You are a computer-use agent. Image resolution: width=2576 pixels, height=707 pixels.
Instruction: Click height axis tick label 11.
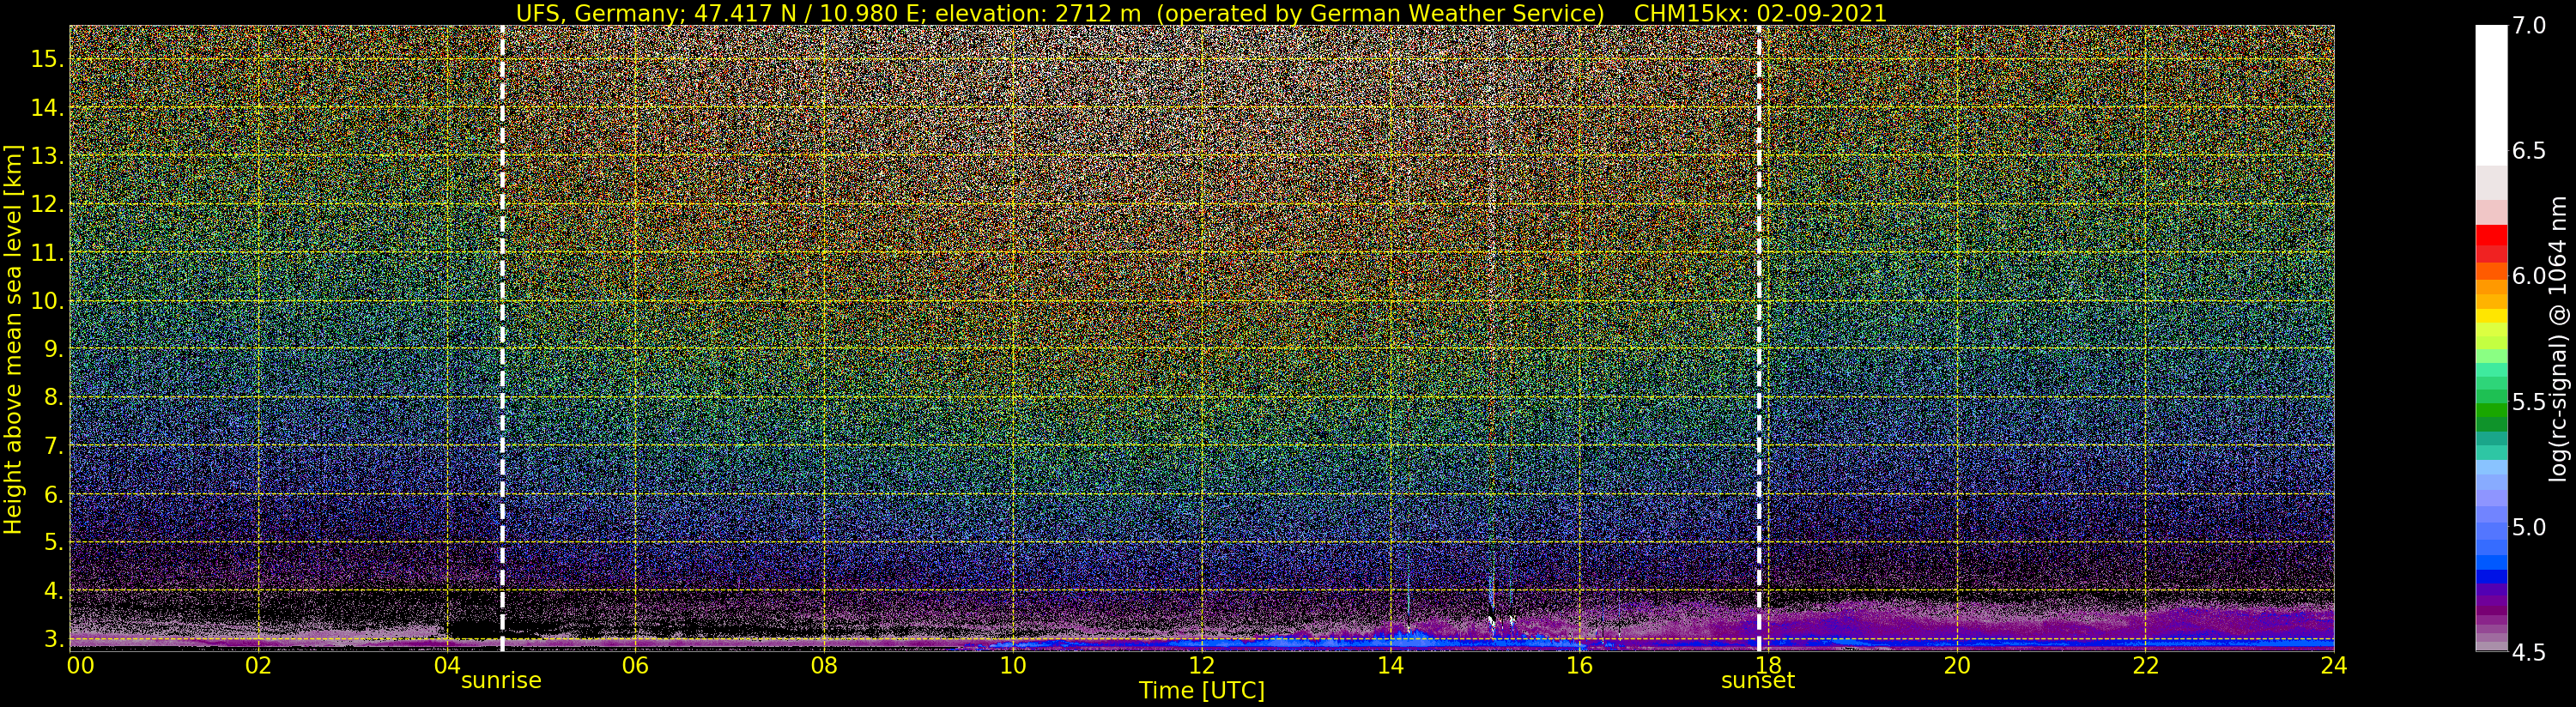[47, 253]
